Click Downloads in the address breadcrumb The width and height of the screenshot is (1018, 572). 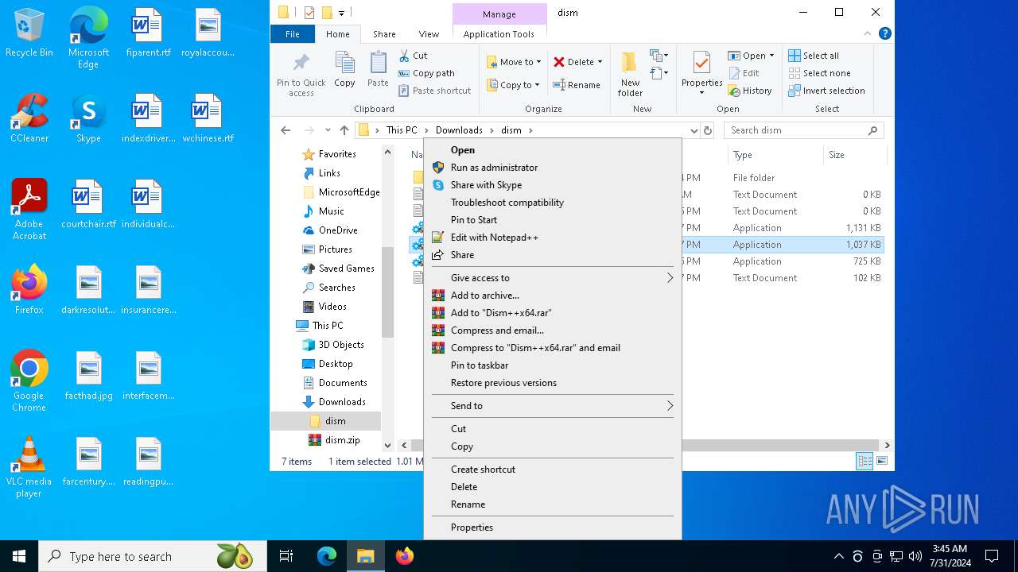[x=459, y=130]
